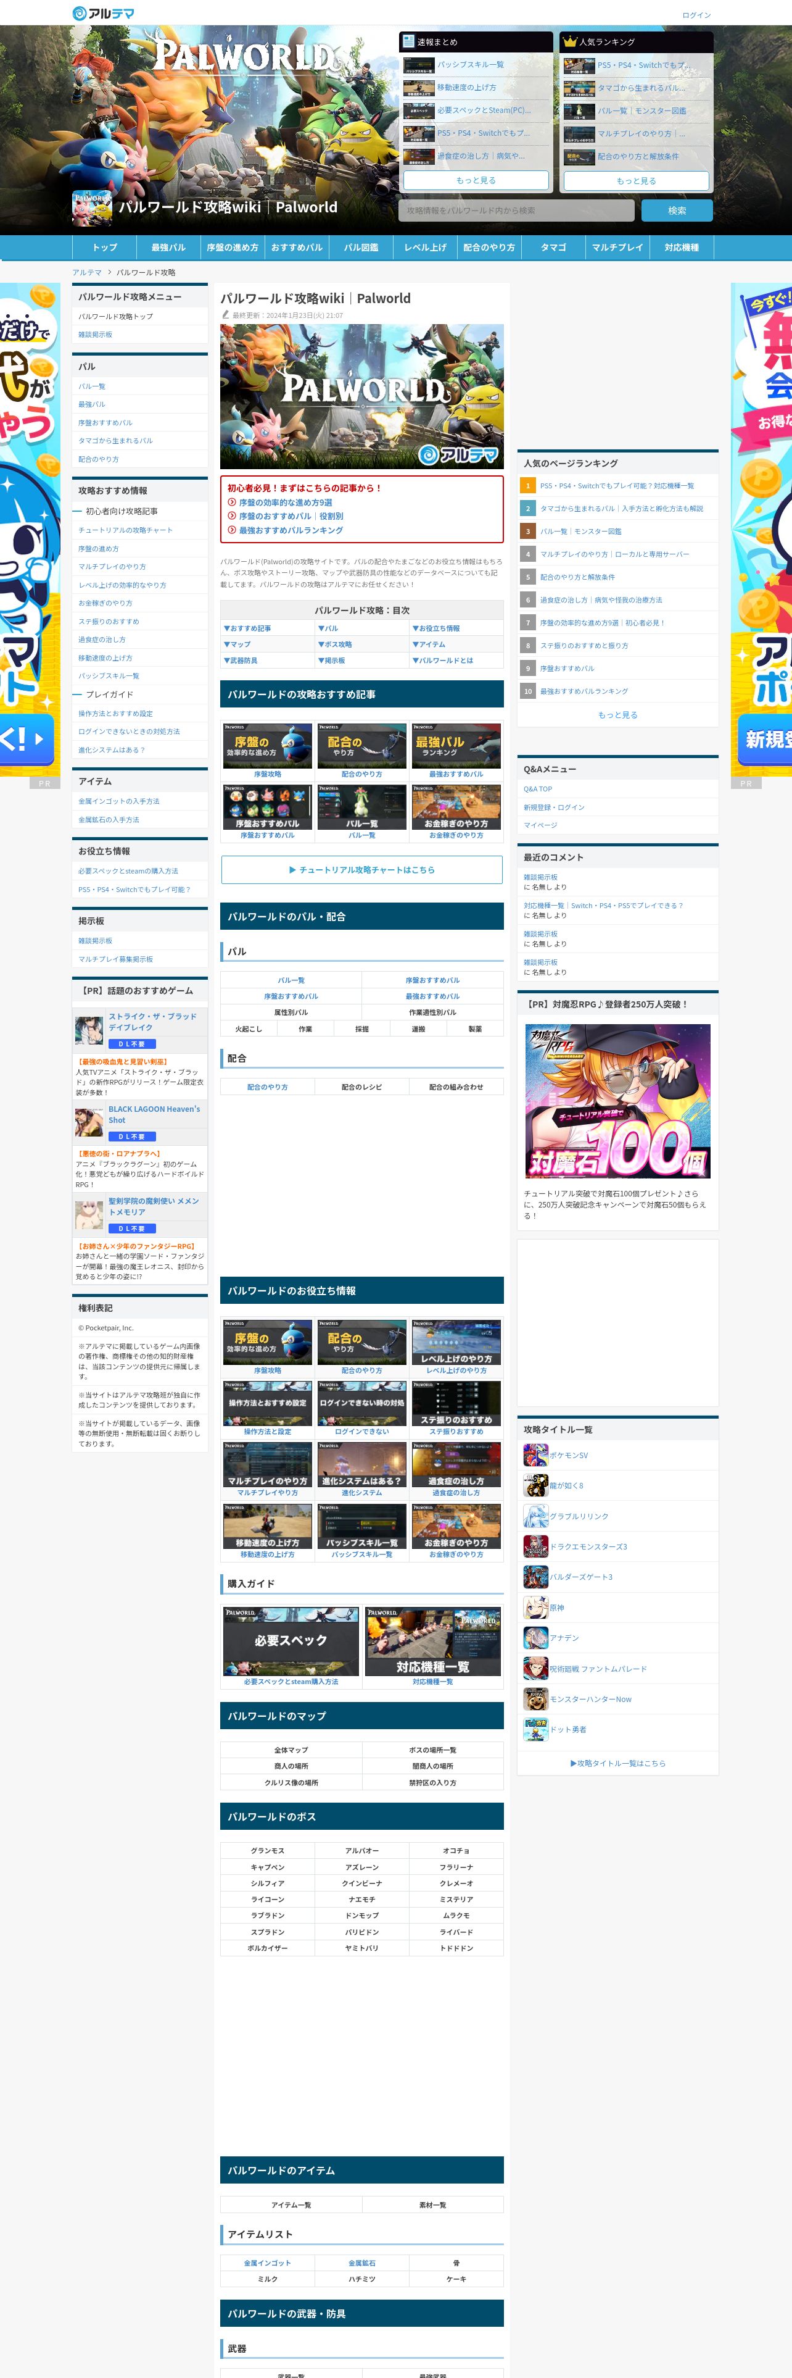Jump to ▼マップ section
This screenshot has width=792, height=2378.
237,645
